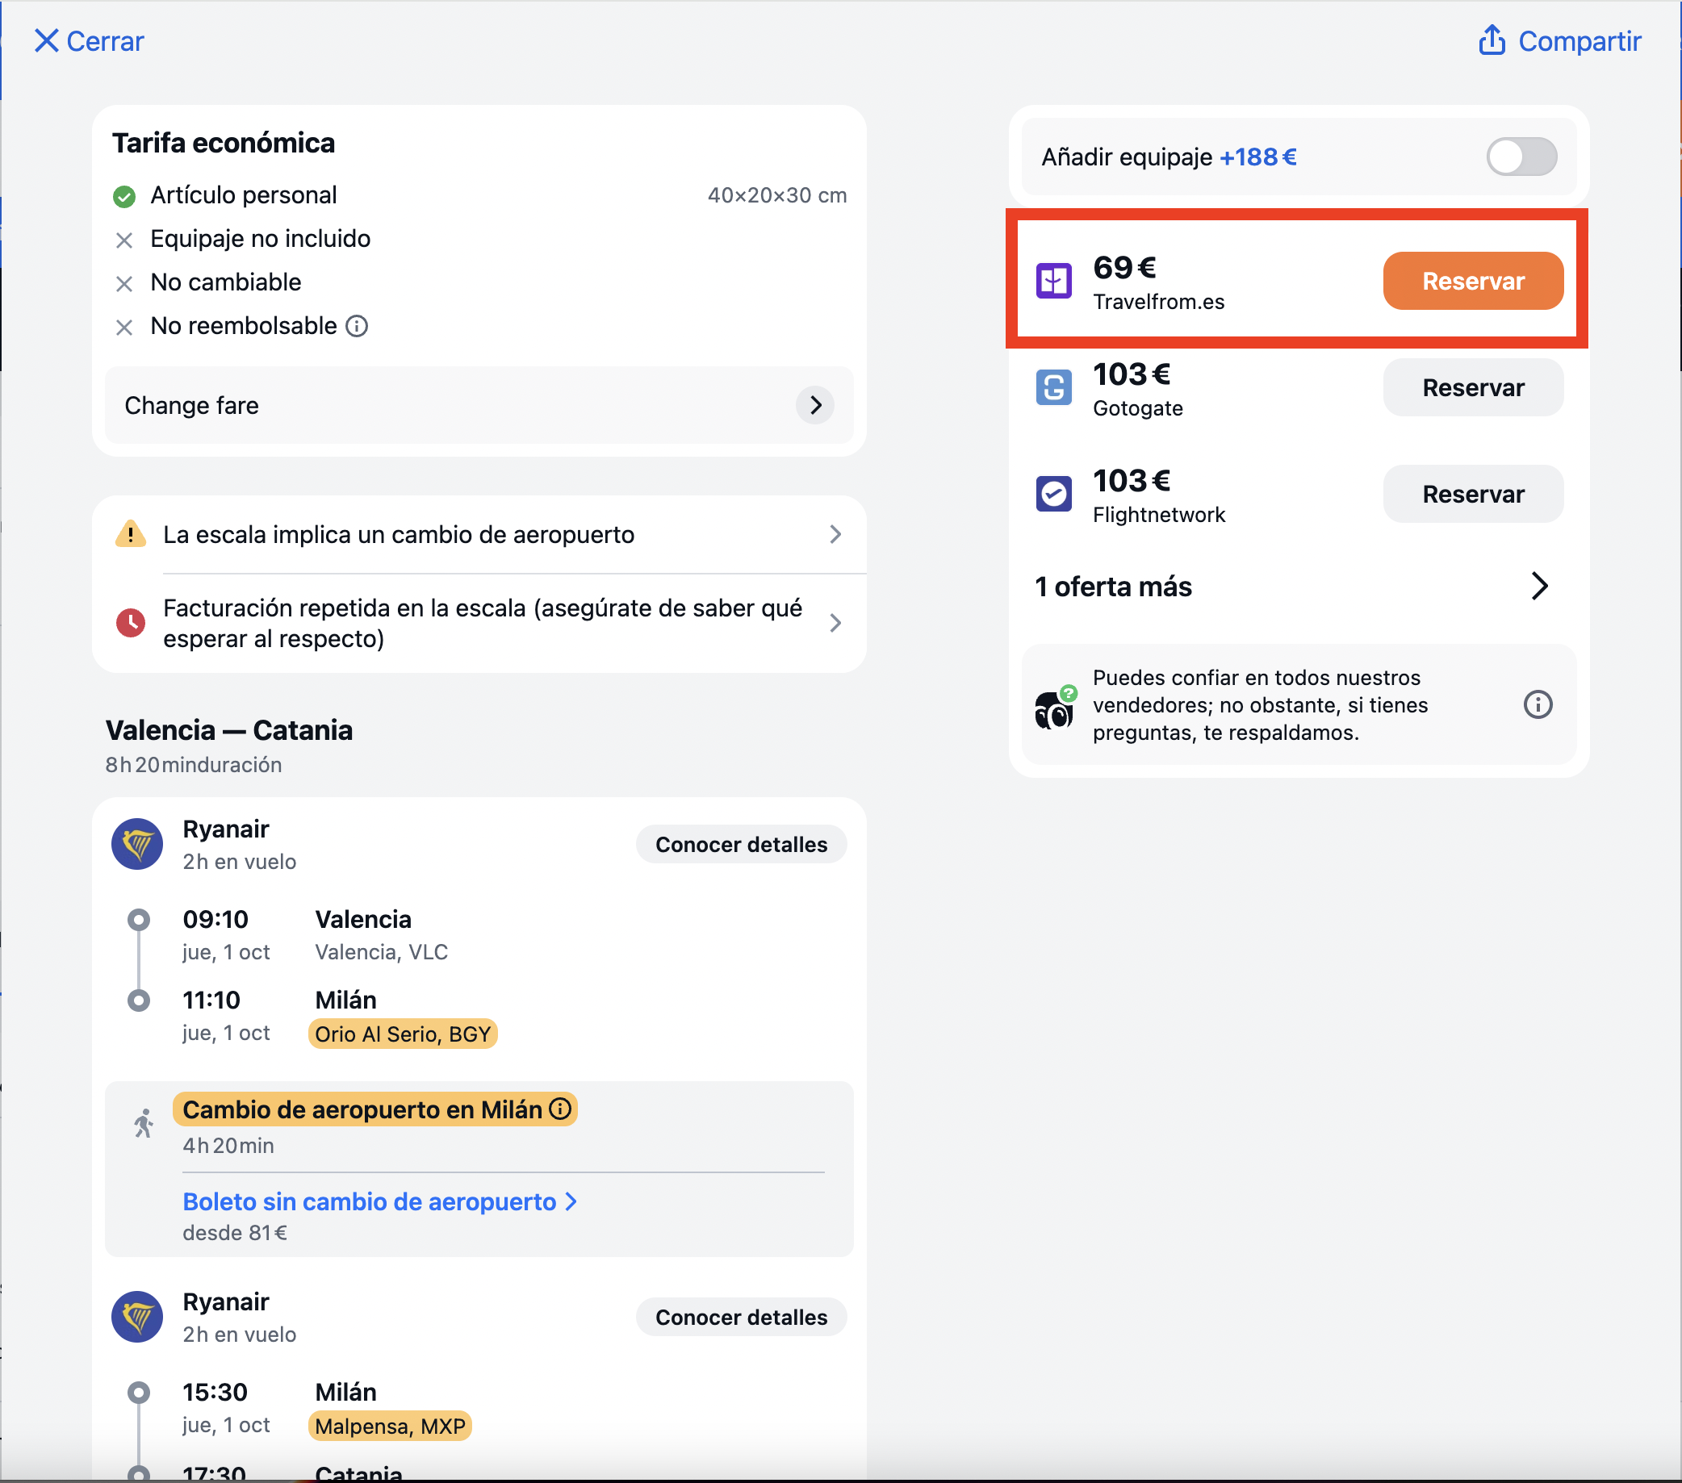
Task: Open the Change fare arrow
Action: point(814,406)
